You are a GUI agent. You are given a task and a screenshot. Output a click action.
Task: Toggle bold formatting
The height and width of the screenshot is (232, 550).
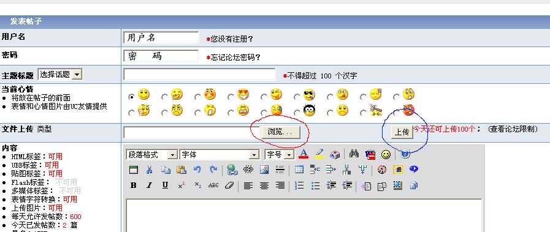pos(133,186)
